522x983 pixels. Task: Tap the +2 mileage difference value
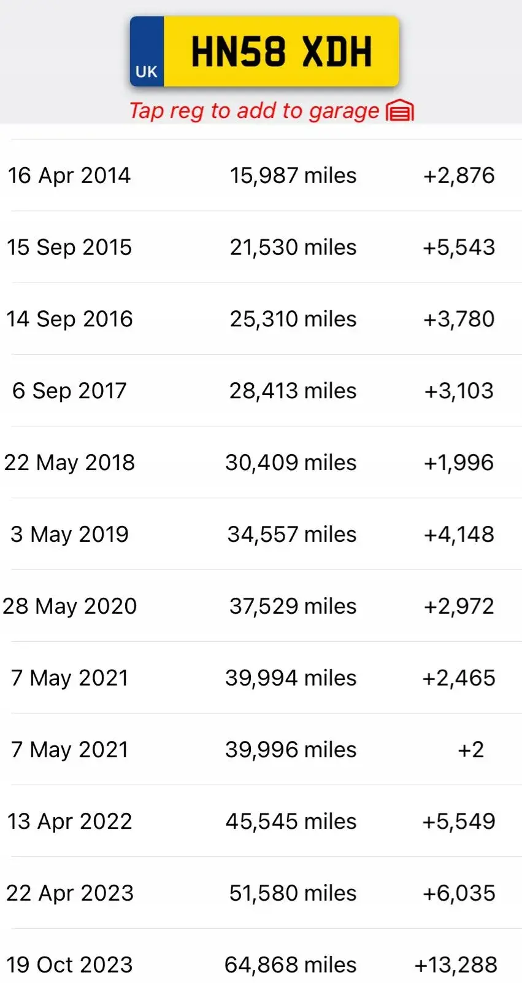click(x=470, y=750)
